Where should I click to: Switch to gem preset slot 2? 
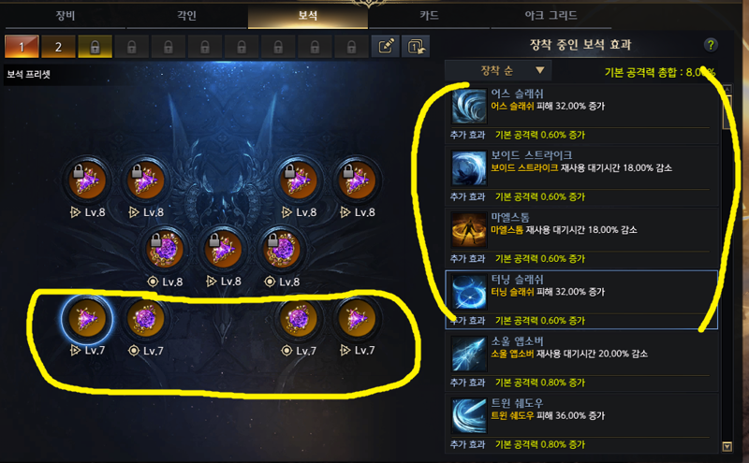[x=58, y=47]
